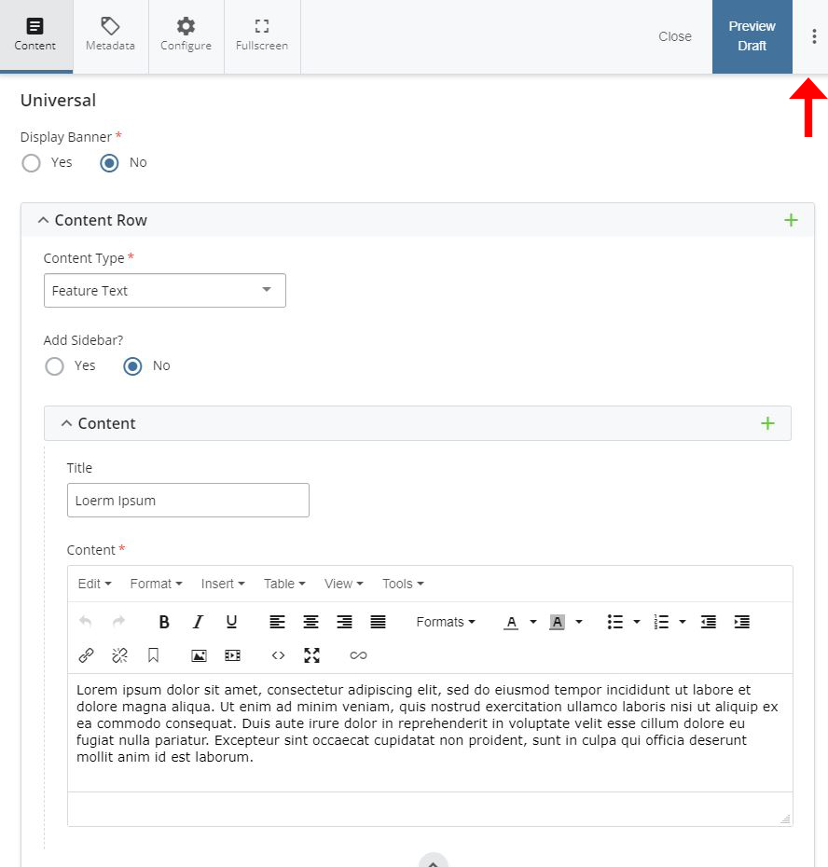Image resolution: width=828 pixels, height=867 pixels.
Task: Click the Preview Draft button
Action: click(x=752, y=36)
